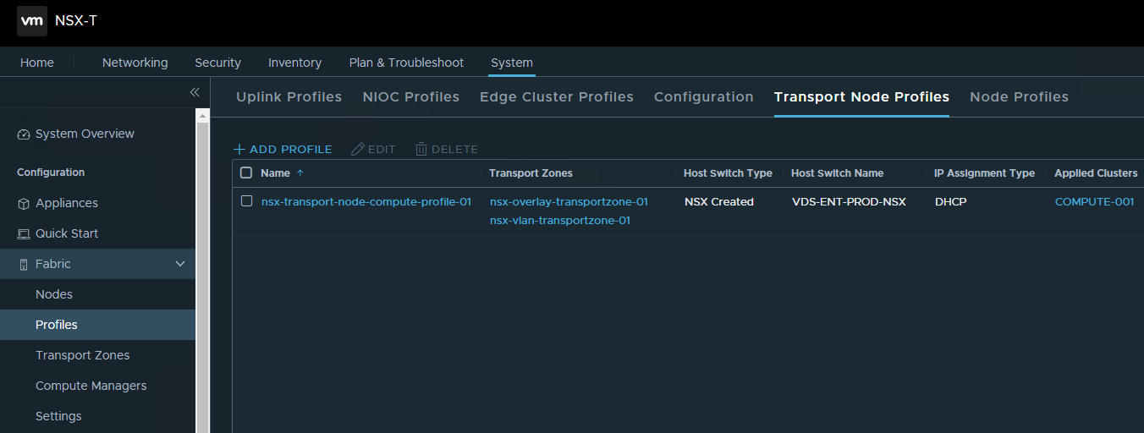Click the DHCP cell
Screen dimensions: 1144x433
click(951, 202)
